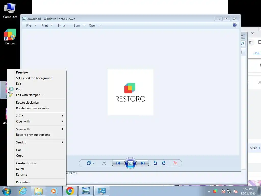Open Windows Explorer from the taskbar

pyautogui.click(x=38, y=191)
